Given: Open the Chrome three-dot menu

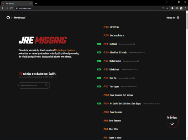Looking at the screenshot, I should (x=186, y=8).
